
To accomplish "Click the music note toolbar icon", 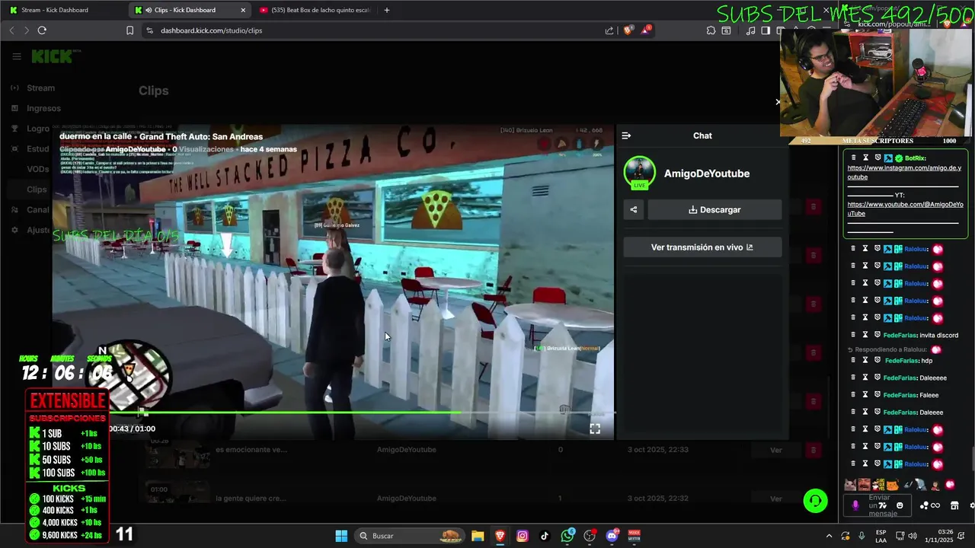I will (x=751, y=30).
